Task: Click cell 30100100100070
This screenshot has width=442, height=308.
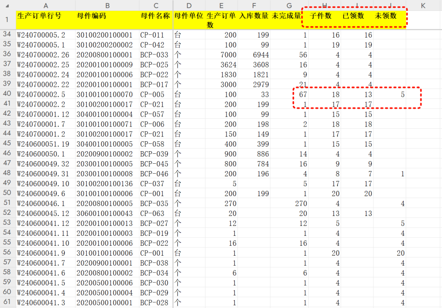Action: point(107,95)
